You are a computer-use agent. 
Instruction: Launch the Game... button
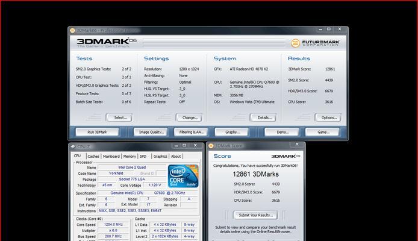[322, 132]
